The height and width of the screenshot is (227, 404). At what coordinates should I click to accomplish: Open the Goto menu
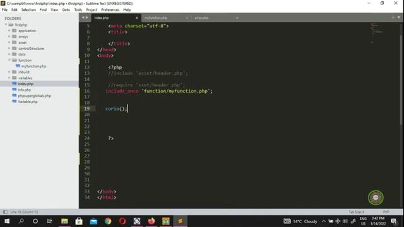(x=66, y=10)
